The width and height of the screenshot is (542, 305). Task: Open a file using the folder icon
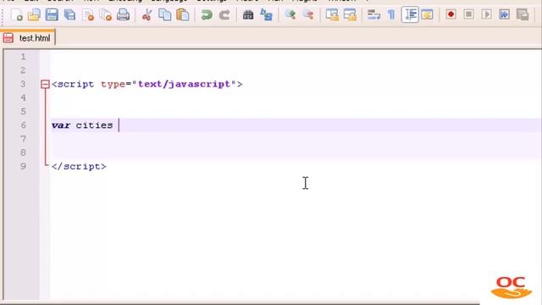point(34,15)
